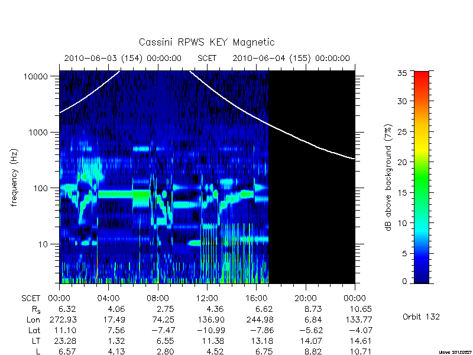The image size is (473, 355).
Task: Click the color bar value 15
Action: 402,193
